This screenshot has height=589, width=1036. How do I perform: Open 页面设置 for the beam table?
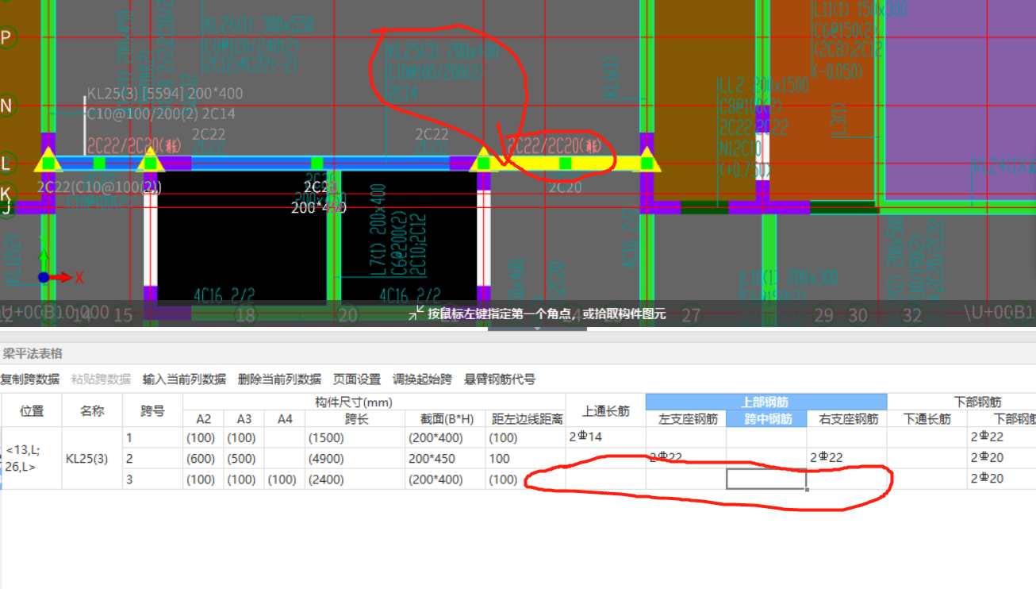pyautogui.click(x=357, y=379)
